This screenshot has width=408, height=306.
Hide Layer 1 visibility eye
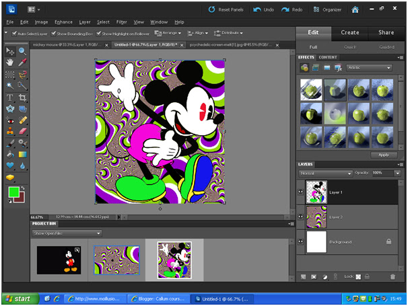pos(300,192)
